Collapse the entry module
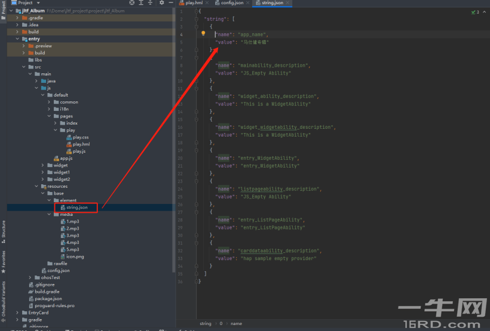The image size is (490, 331). 17,39
